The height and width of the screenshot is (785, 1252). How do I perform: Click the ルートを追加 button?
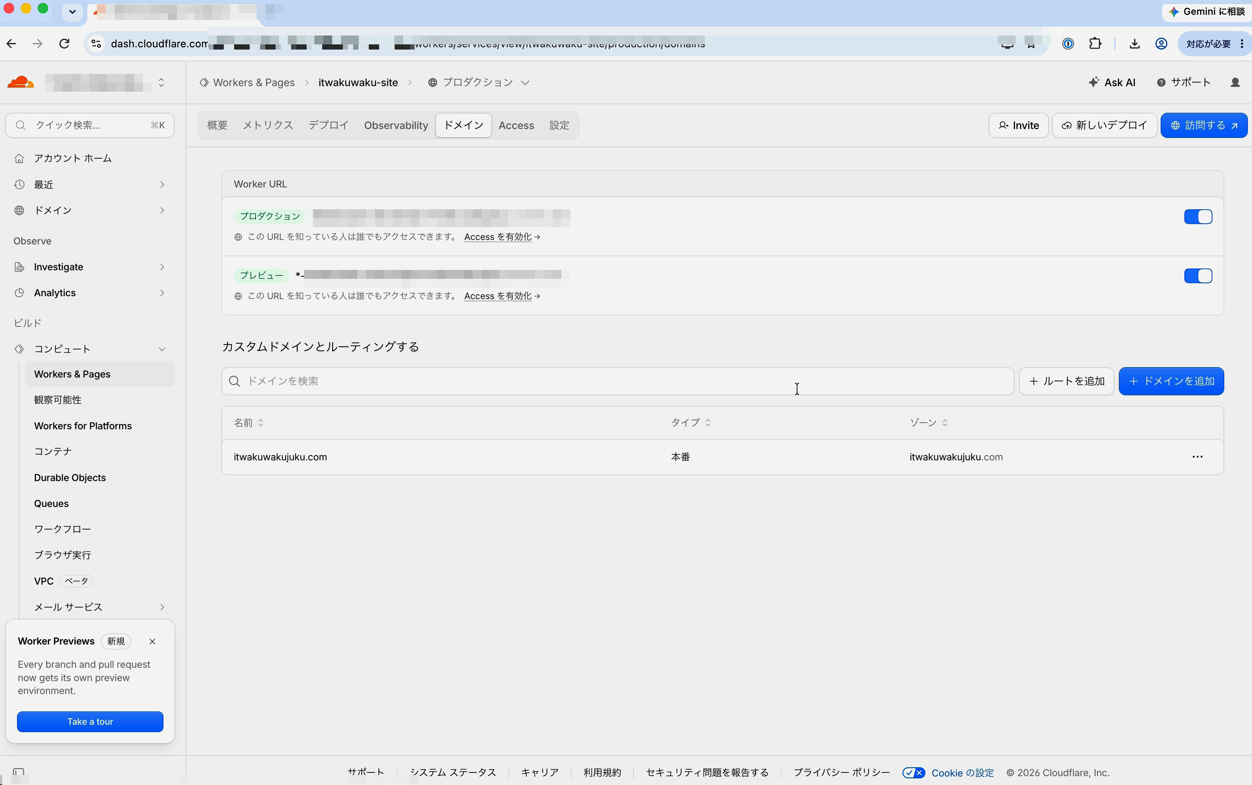point(1066,381)
